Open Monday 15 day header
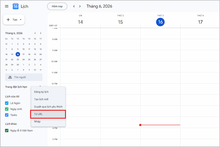The image size is (220, 147). (120, 22)
